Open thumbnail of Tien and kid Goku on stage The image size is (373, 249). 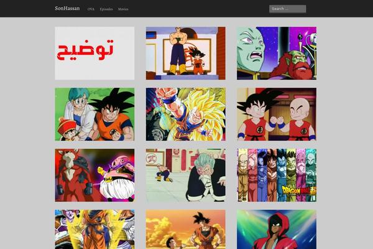point(186,53)
